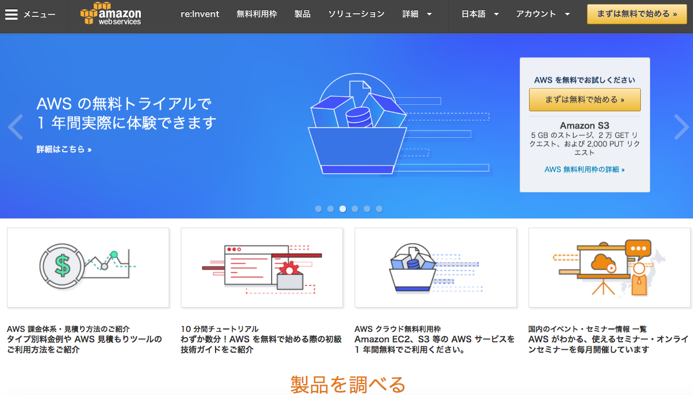Open 無料利用枠 in the top navigation

tap(257, 14)
